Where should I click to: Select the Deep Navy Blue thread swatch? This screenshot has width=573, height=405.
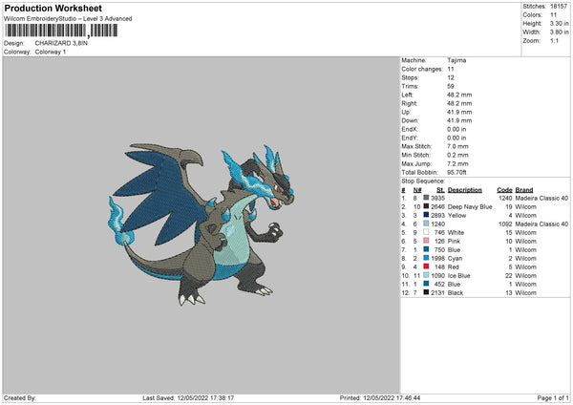point(426,206)
